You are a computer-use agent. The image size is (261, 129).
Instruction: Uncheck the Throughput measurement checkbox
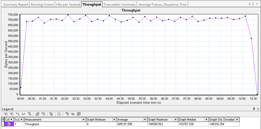(9, 124)
